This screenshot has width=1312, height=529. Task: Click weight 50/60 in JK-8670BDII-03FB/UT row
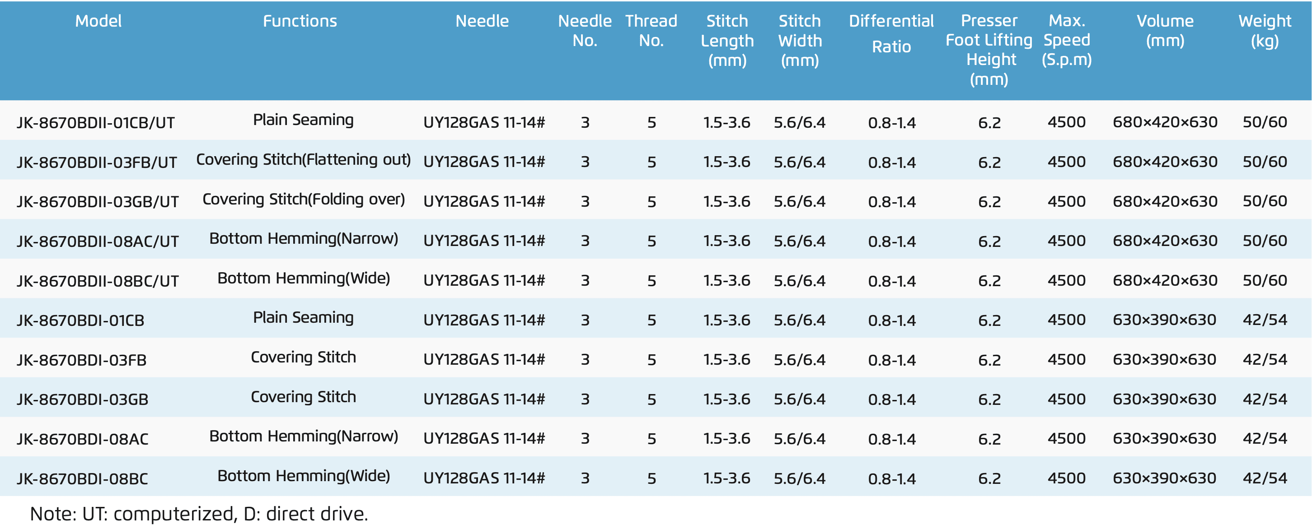click(x=1265, y=162)
